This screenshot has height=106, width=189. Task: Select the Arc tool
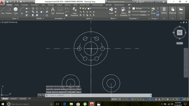click(22, 11)
